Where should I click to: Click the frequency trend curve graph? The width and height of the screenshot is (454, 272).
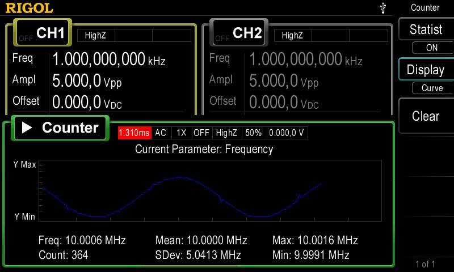click(x=211, y=190)
